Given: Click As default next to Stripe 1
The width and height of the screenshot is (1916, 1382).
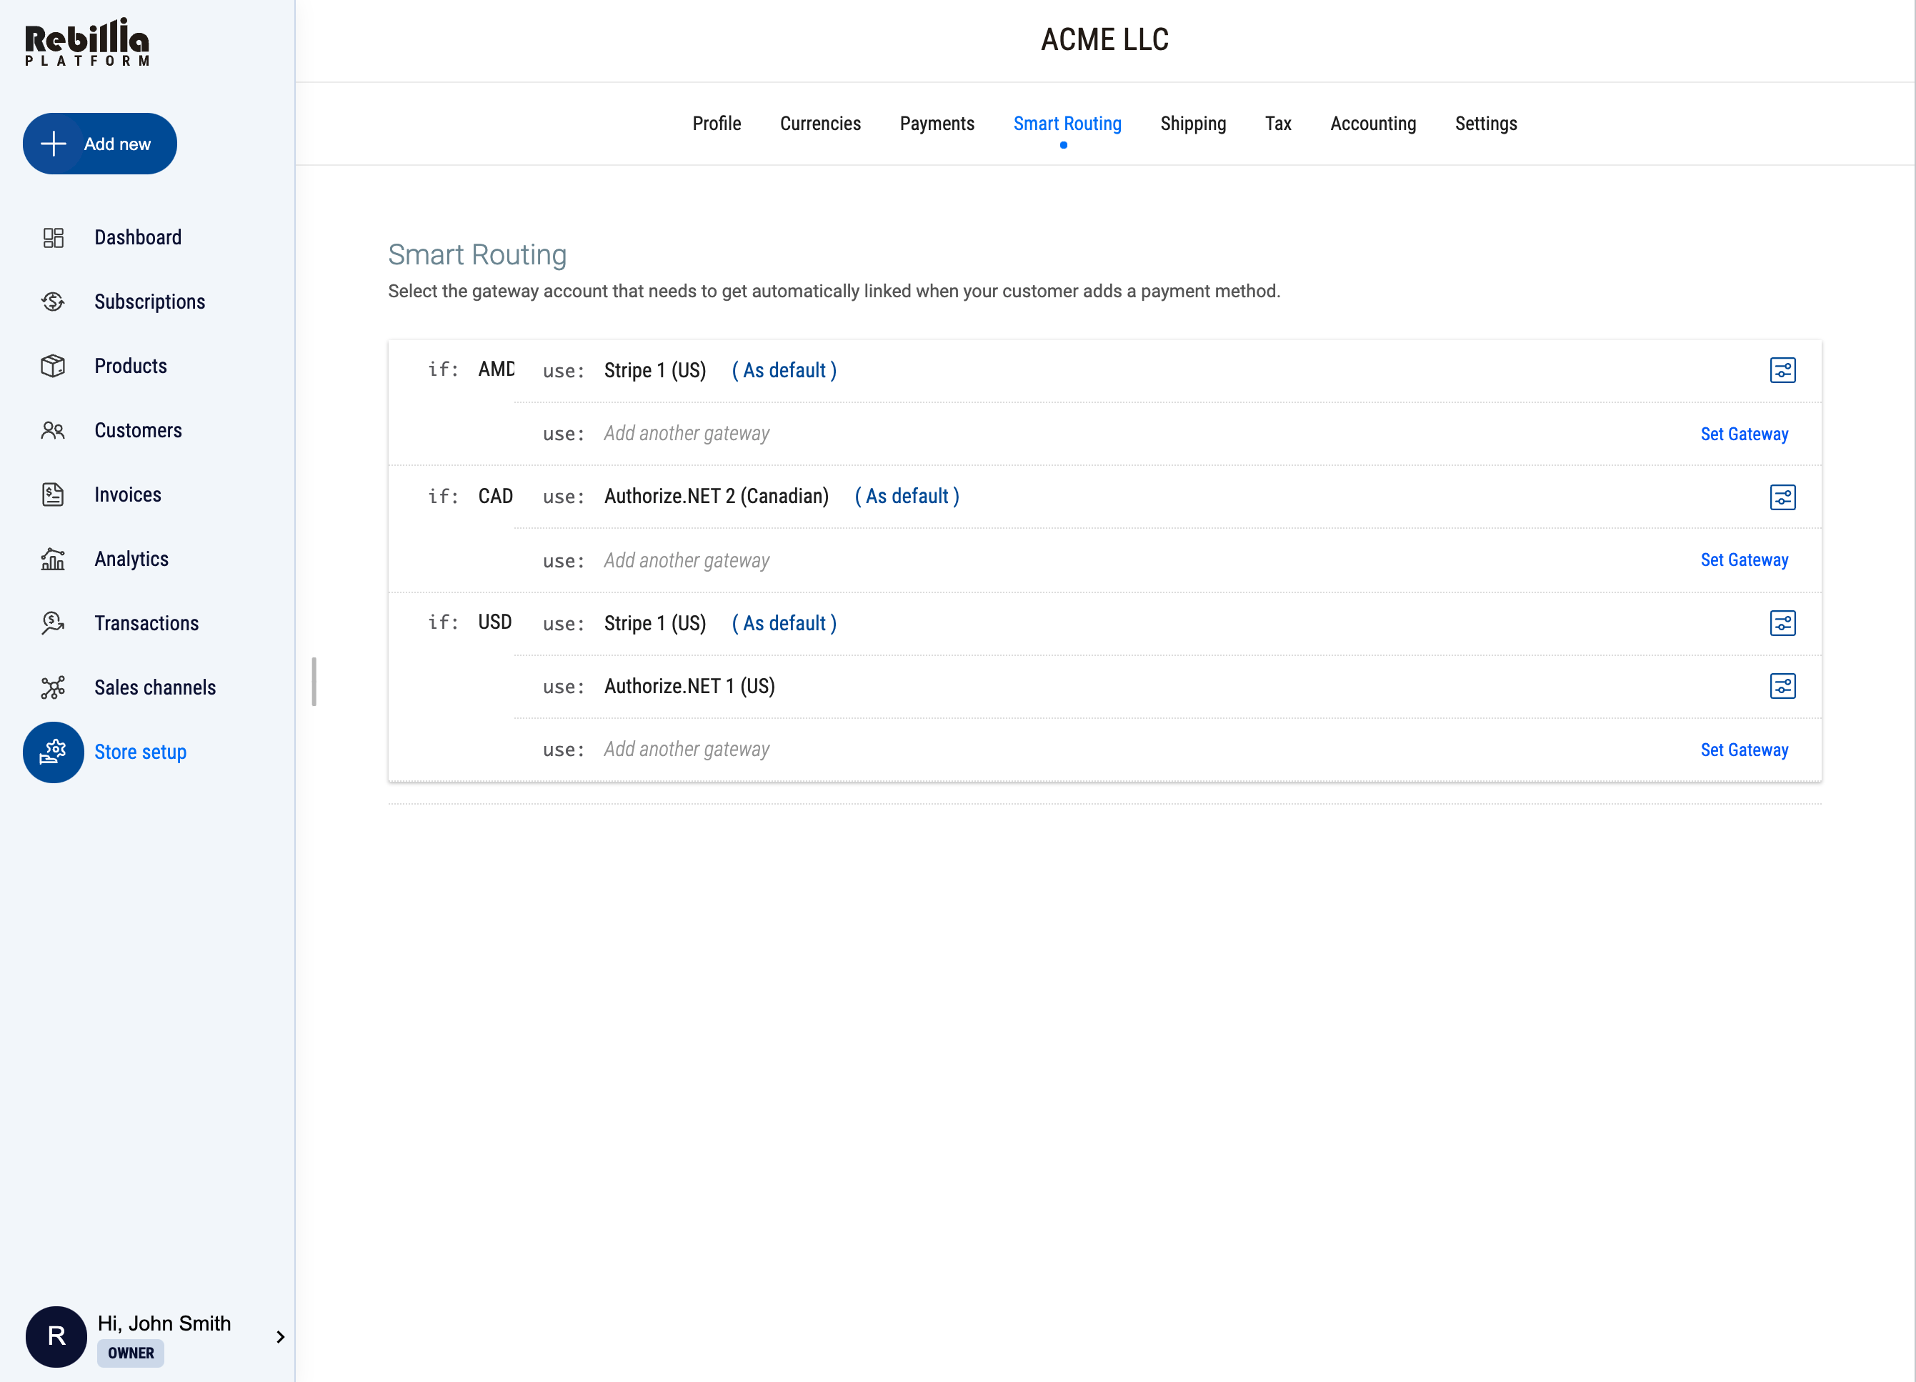Looking at the screenshot, I should (x=783, y=370).
